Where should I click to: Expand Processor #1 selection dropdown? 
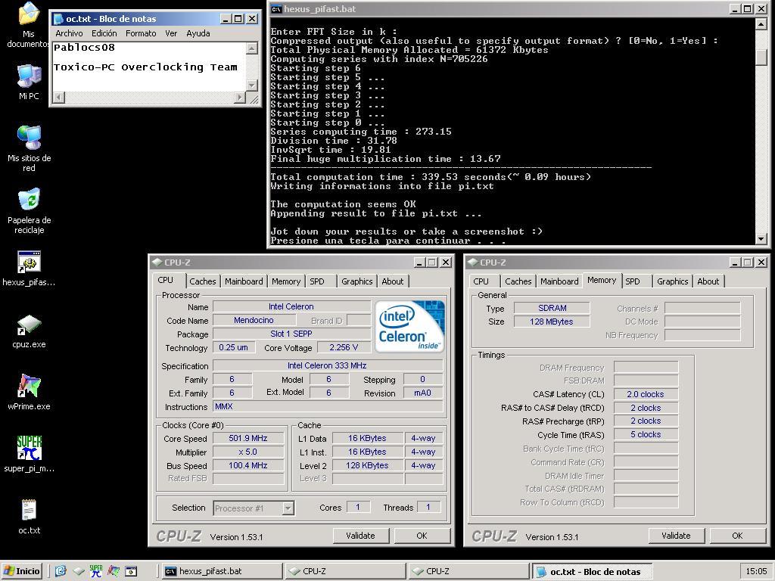point(288,508)
